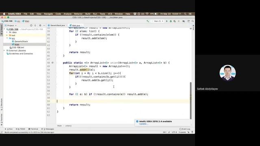Toggle the Structure tool window tab
This screenshot has width=260, height=146.
[x=2, y=104]
